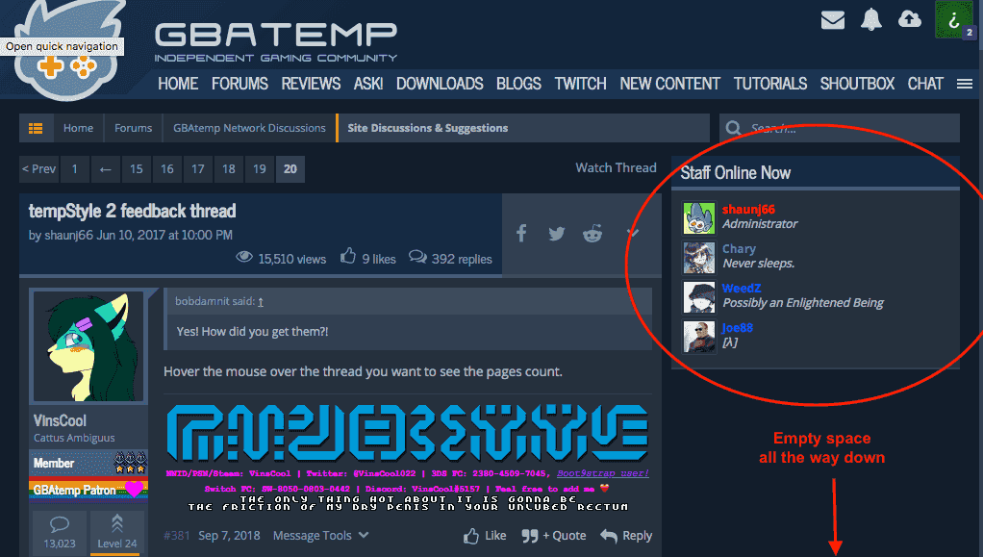Click the views eye icon
The height and width of the screenshot is (557, 983).
tap(244, 257)
